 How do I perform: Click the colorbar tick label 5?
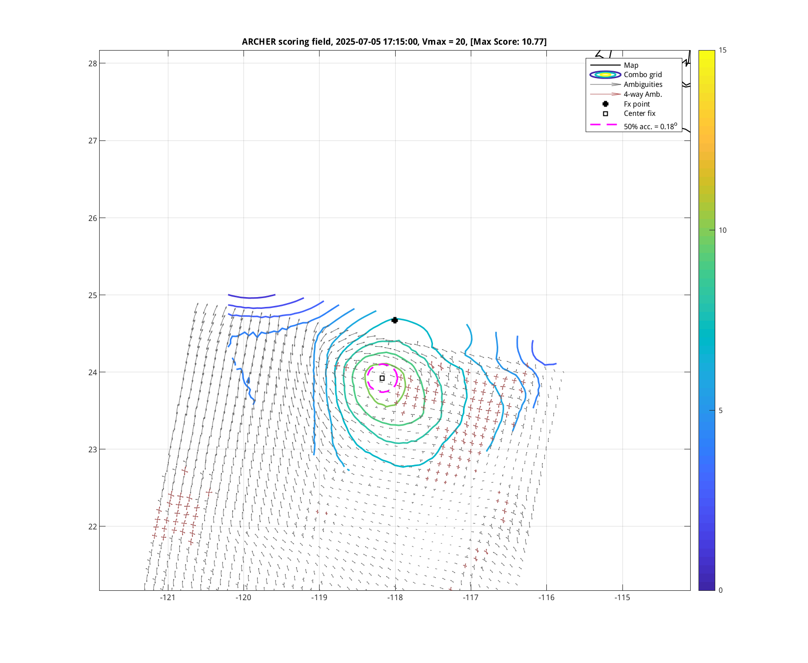coord(721,411)
